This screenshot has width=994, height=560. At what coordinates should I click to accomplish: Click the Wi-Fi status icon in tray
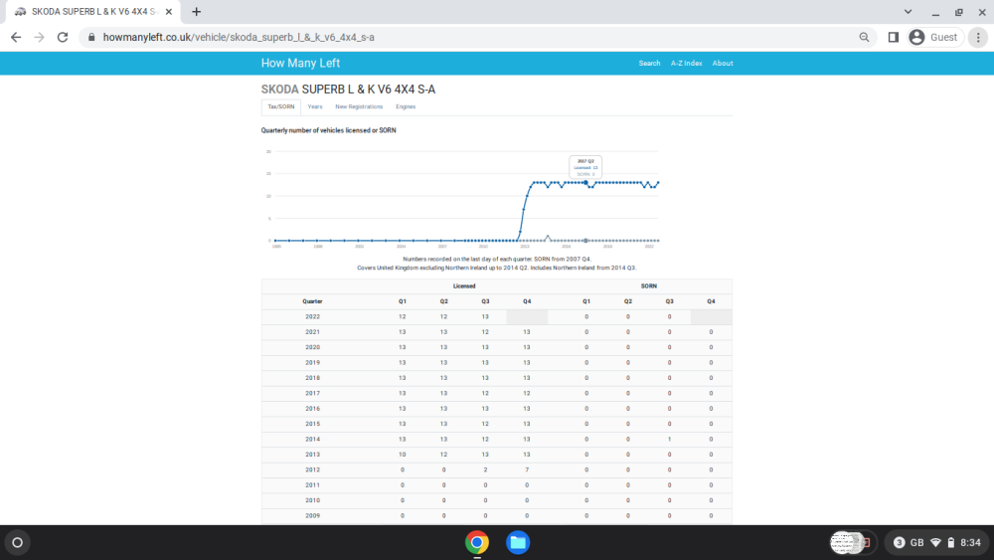935,542
